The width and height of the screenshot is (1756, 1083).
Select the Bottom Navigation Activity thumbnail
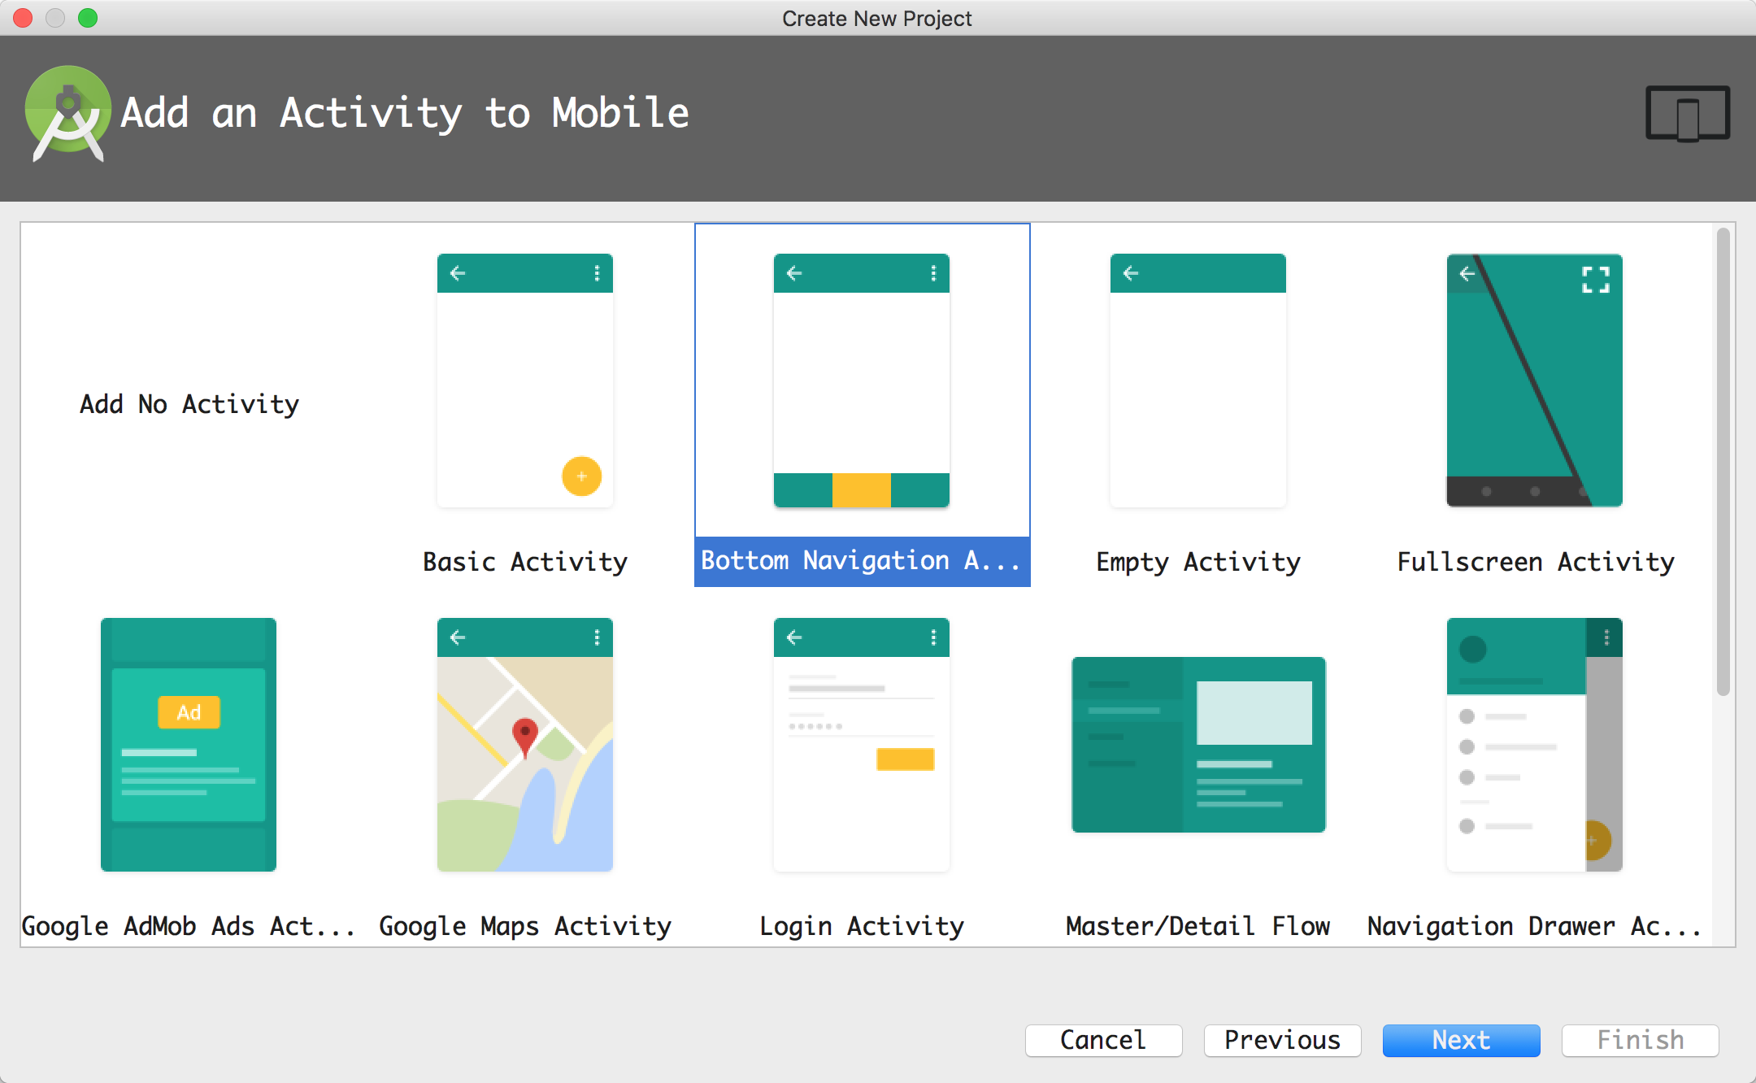862,381
